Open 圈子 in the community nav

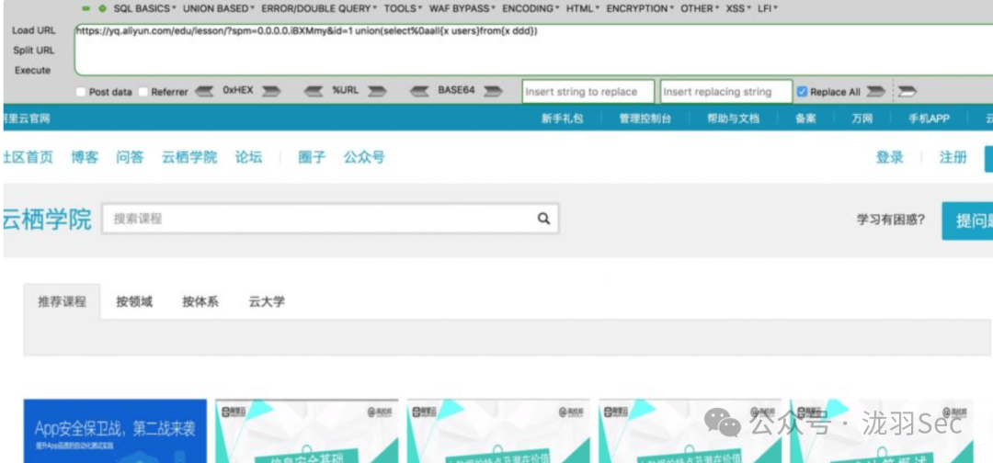click(x=313, y=157)
